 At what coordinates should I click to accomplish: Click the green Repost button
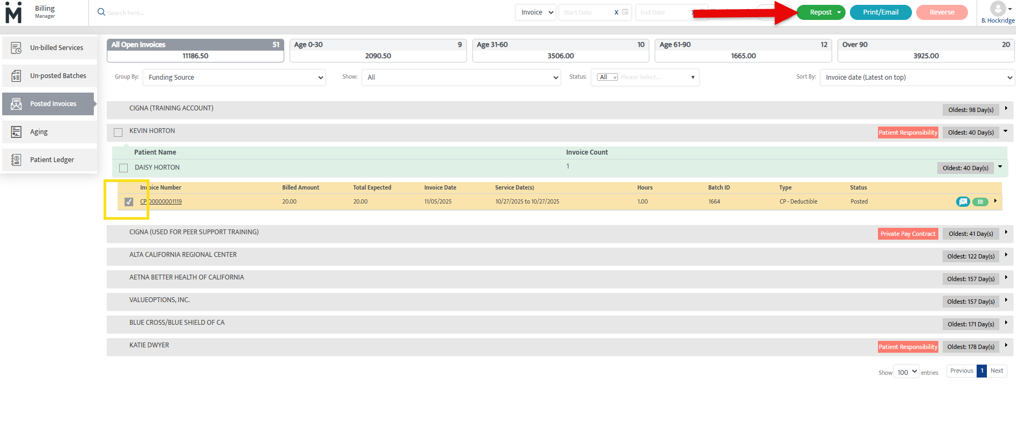[x=820, y=12]
